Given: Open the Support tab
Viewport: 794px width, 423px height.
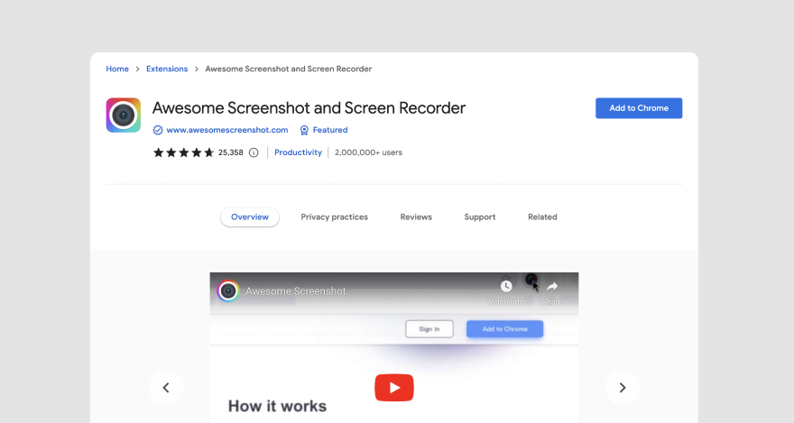Looking at the screenshot, I should click(479, 217).
